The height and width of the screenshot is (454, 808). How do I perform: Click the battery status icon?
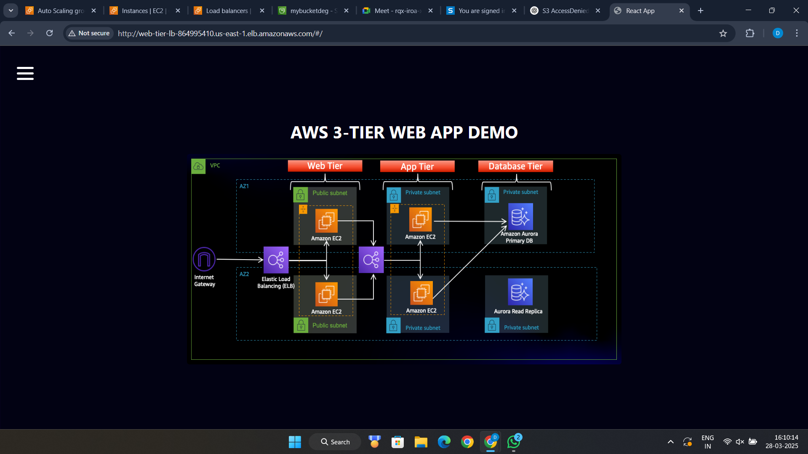[753, 442]
